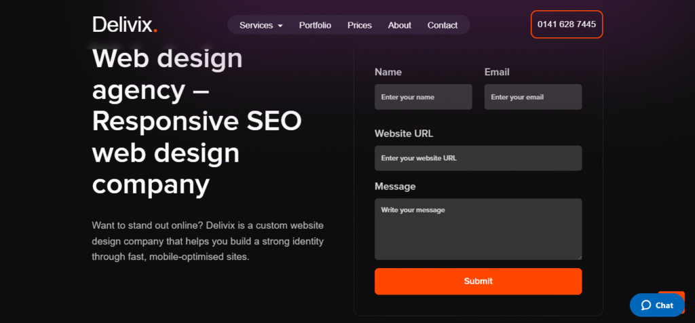The image size is (695, 323).
Task: Click the chat speech bubble icon
Action: [x=645, y=305]
